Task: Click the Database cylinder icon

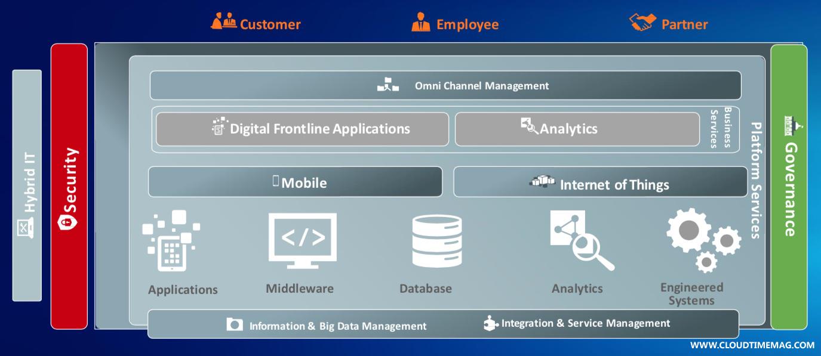Action: [x=436, y=241]
